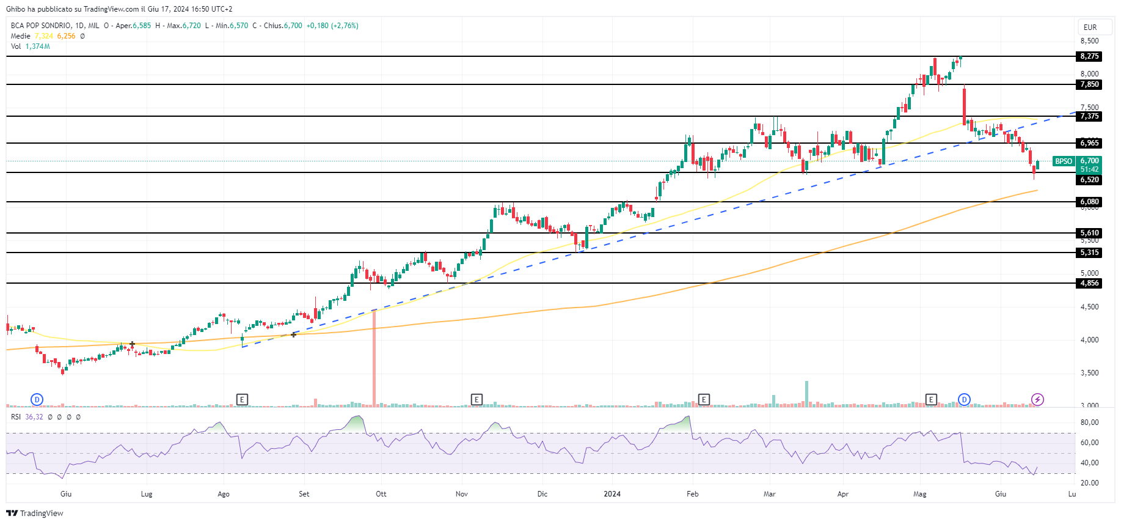Screen dimensions: 1121x524
Task: Select the 8,275 horizontal level label
Action: pos(1089,56)
